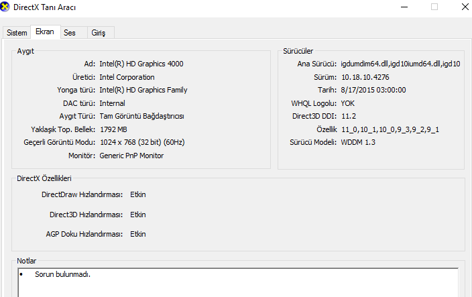
Task: Click the maximize window button
Action: coord(434,7)
